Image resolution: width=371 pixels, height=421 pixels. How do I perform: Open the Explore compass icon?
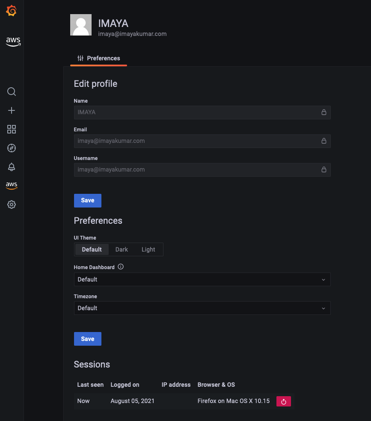point(12,148)
